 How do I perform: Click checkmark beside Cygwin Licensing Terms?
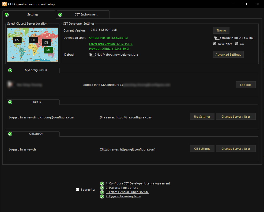[102, 196]
